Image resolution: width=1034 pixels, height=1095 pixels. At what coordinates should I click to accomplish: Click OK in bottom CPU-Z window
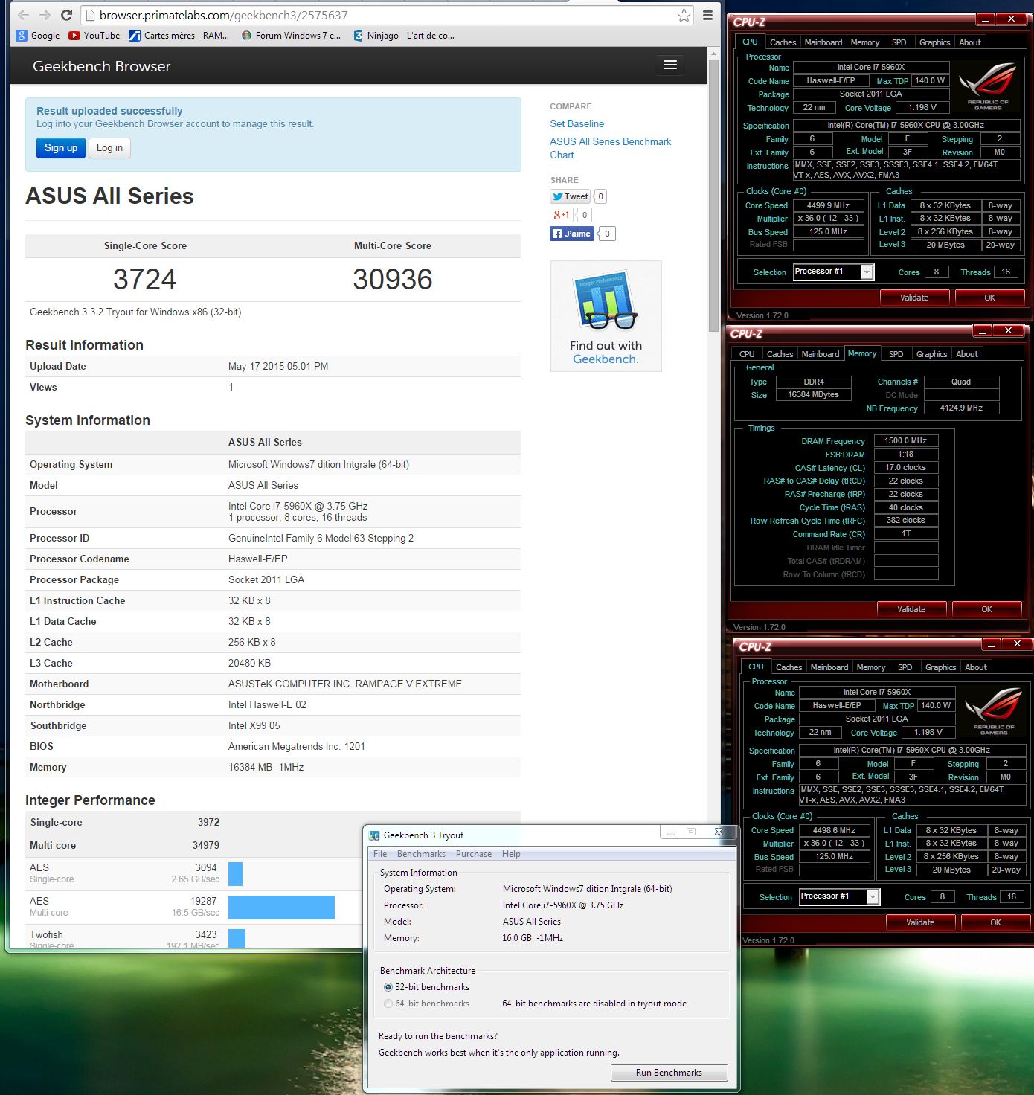point(995,922)
